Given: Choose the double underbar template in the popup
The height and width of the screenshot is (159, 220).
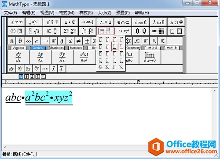Looking at the screenshot, I should tap(121, 47).
